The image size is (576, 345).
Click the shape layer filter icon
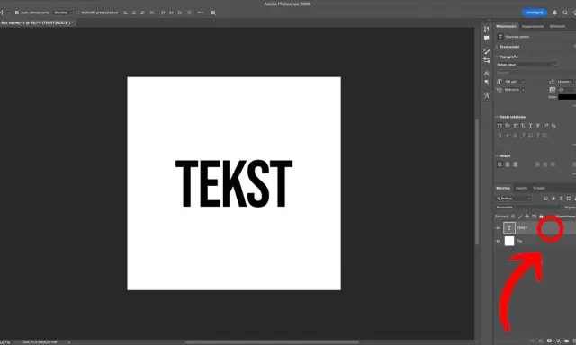[x=569, y=199]
